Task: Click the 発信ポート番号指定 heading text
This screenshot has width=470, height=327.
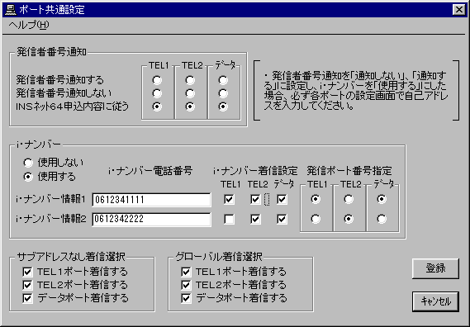Action: (349, 171)
